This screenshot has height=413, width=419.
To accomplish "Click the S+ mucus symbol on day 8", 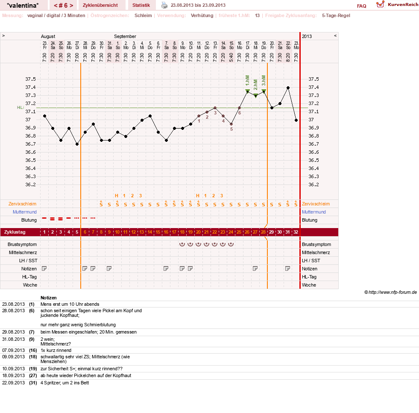I will click(x=101, y=204).
